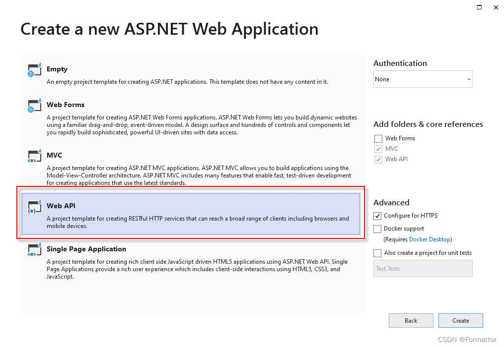Choose the Web API template title

click(x=61, y=206)
